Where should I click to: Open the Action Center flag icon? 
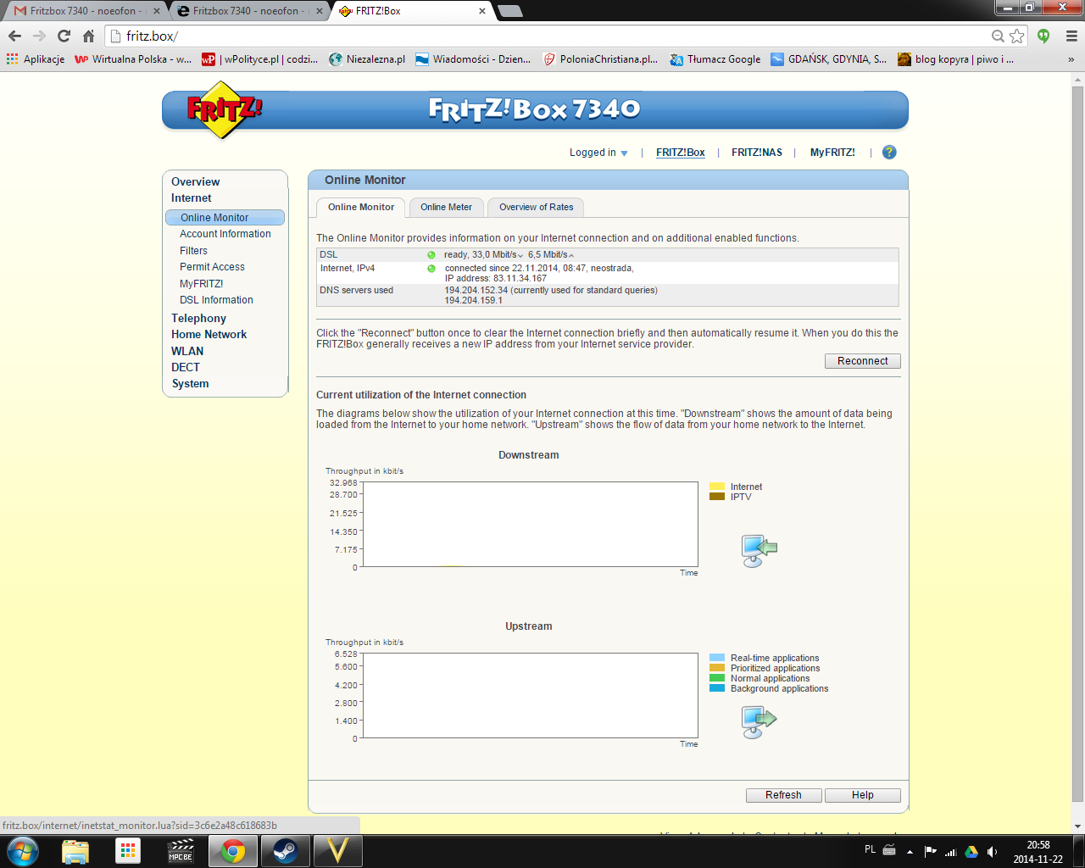coord(931,851)
